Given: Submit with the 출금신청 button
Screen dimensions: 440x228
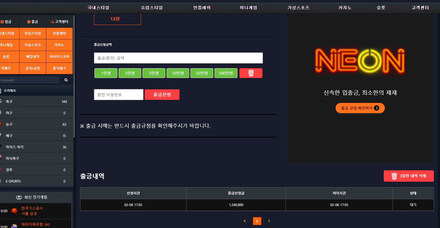Looking at the screenshot, I should pyautogui.click(x=162, y=95).
